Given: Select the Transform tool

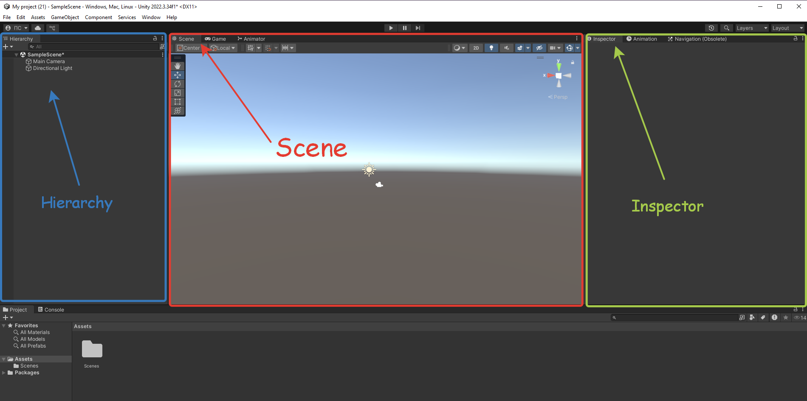Looking at the screenshot, I should [178, 111].
